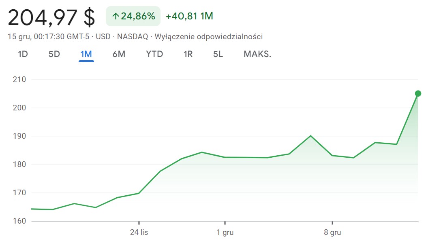Click the 204,97 $ price value

point(51,17)
